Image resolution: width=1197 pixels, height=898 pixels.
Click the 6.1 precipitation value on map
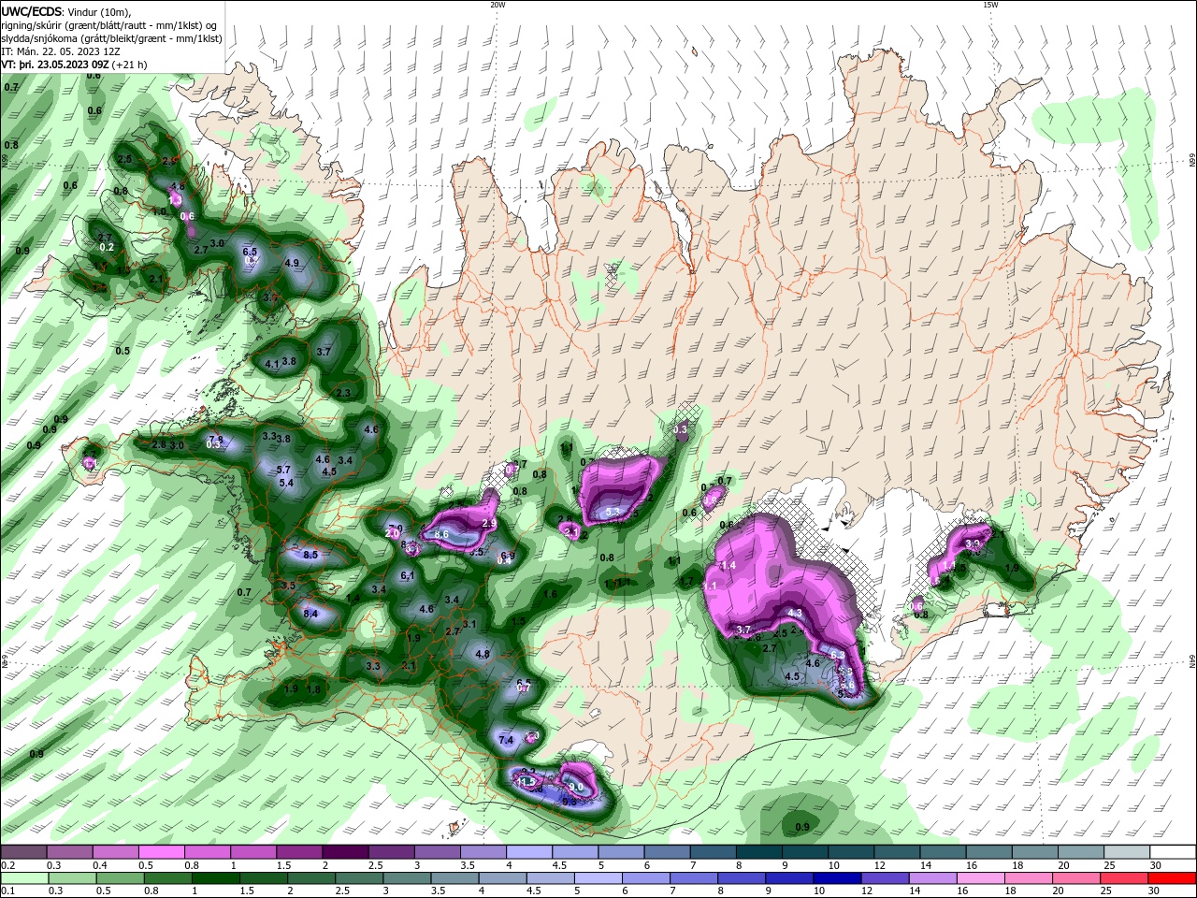tap(408, 575)
